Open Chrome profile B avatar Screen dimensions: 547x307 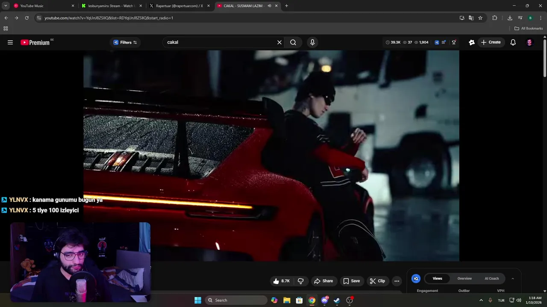(530, 18)
